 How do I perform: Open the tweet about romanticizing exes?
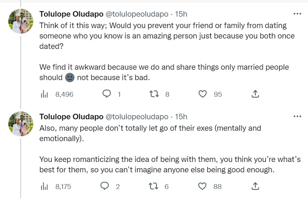(x=156, y=165)
